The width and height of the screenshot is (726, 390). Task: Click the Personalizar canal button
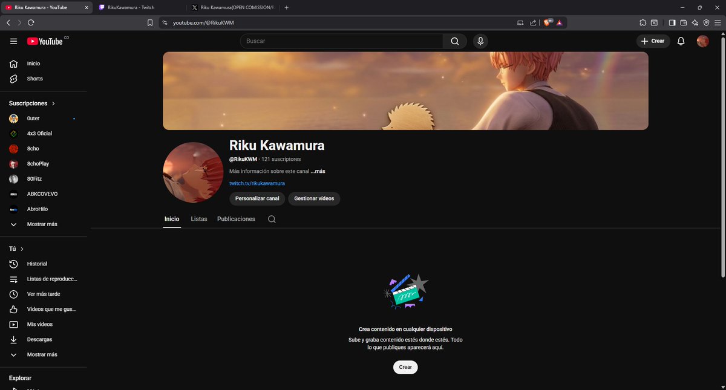(x=257, y=198)
